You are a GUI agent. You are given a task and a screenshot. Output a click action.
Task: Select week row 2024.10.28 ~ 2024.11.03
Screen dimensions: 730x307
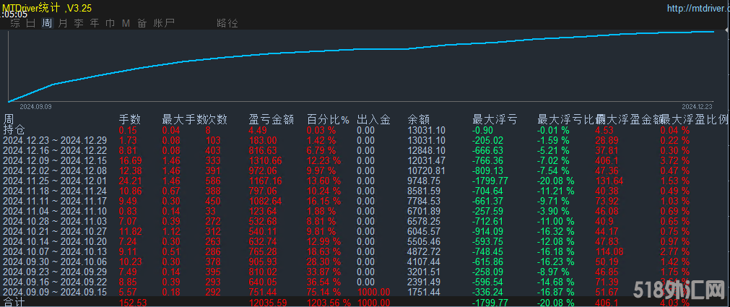[x=55, y=221]
